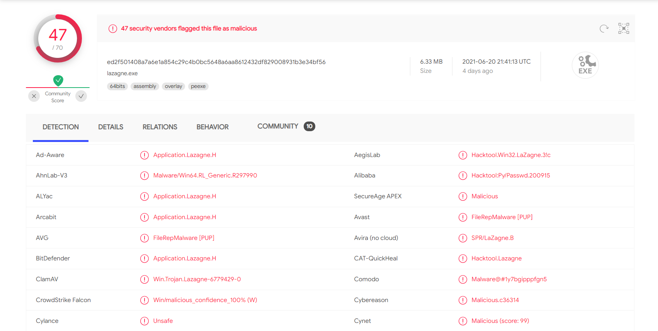The image size is (658, 331).
Task: Click the overlay tag
Action: [x=173, y=86]
